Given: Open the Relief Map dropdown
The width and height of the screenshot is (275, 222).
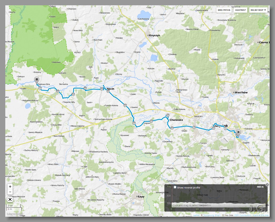Looking at the screenshot, I should [x=258, y=10].
